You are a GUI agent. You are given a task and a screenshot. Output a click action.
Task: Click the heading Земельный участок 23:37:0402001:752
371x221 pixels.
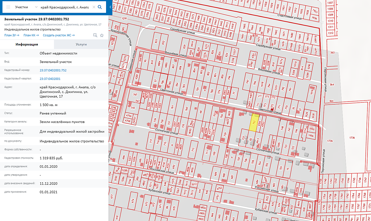[37, 19]
